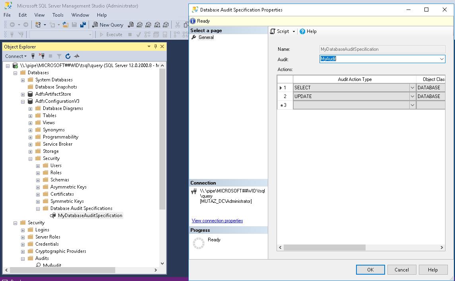The image size is (455, 281).
Task: Open Audit Action Type dropdown for UPDATE row
Action: (412, 96)
